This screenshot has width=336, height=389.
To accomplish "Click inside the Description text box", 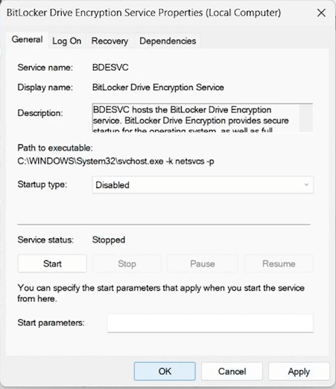I will click(x=196, y=118).
